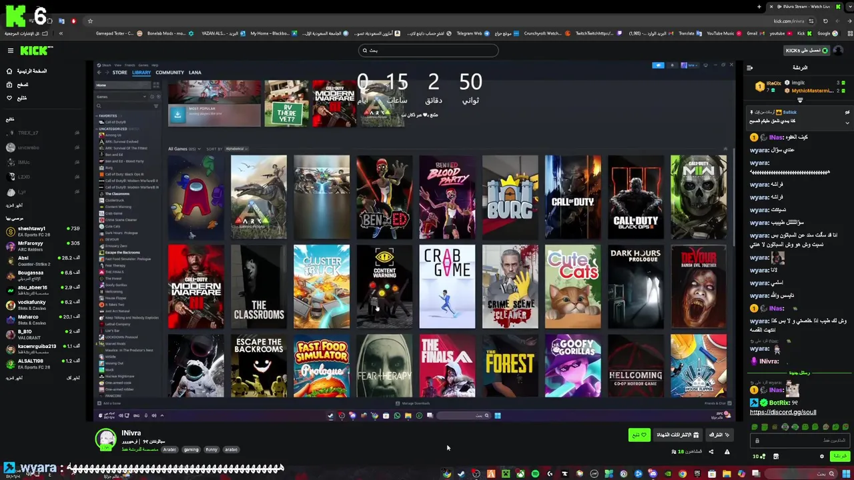Open Crab Game cover

tap(447, 287)
